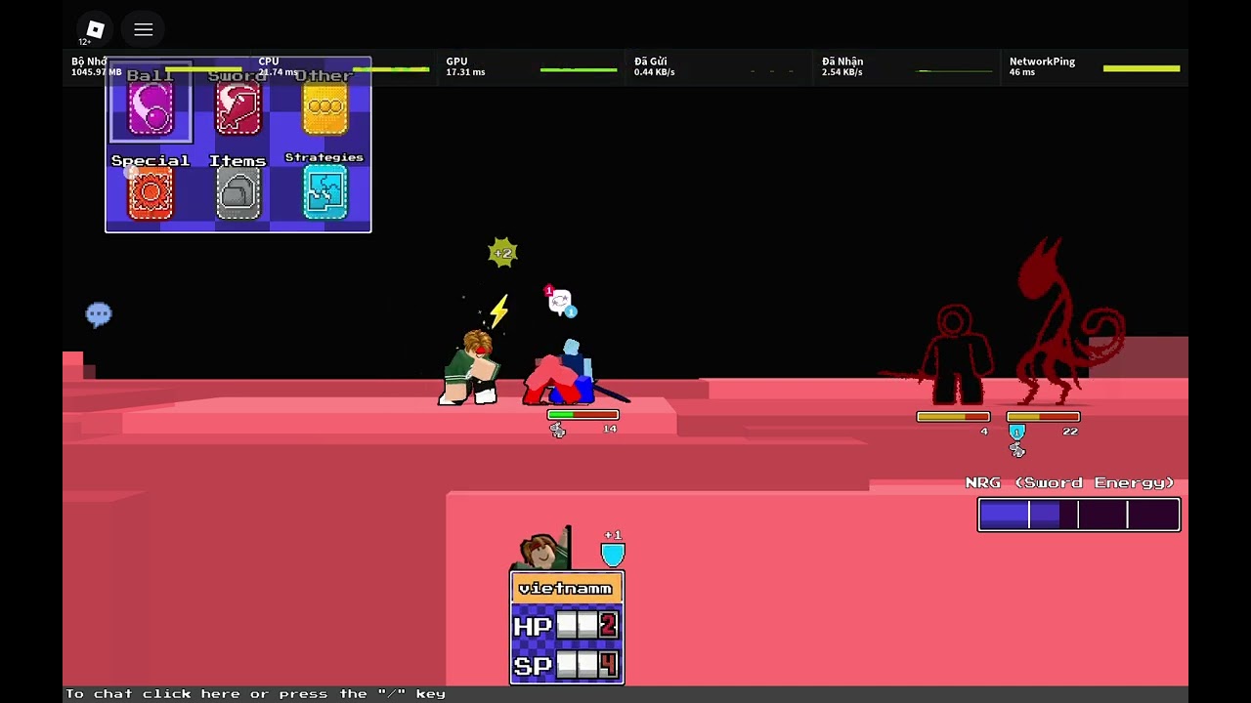Click the 46 ms ping value

pyautogui.click(x=1022, y=72)
